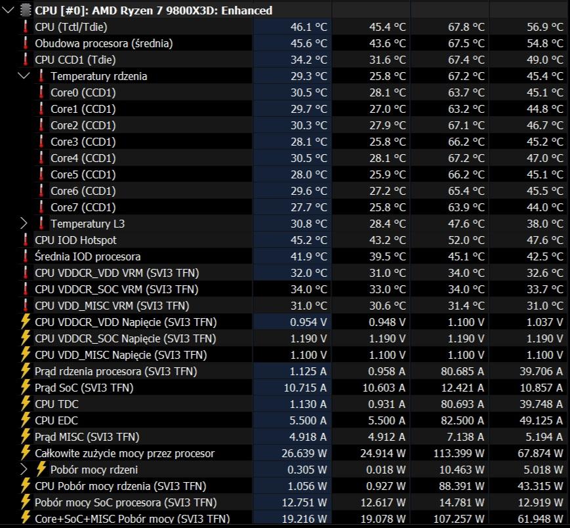This screenshot has height=528, width=570.
Task: Select the Średnia IOD procesora row
Action: coord(87,256)
